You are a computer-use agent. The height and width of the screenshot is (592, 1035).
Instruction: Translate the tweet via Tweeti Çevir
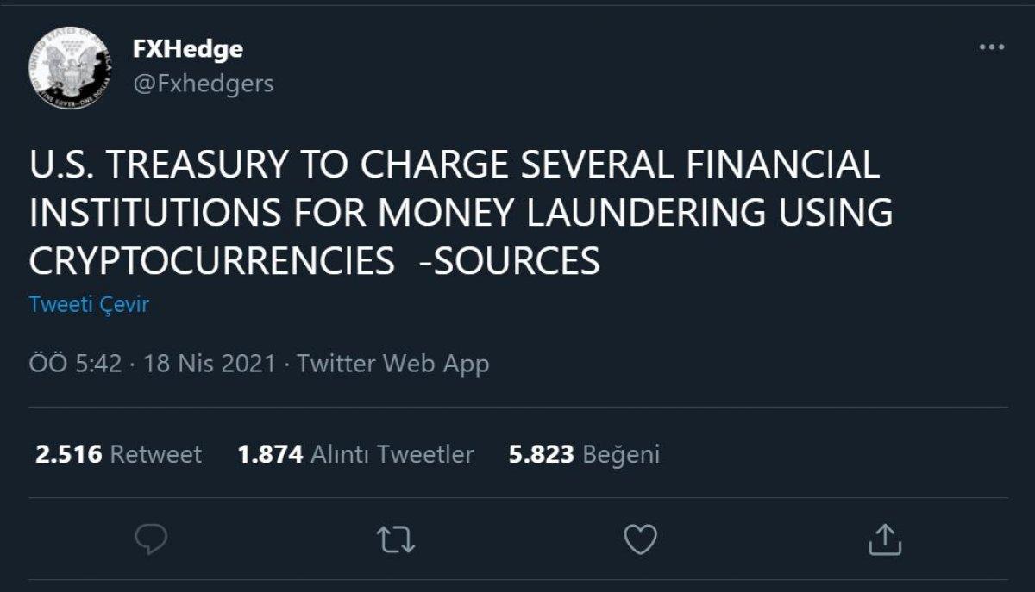tap(87, 303)
